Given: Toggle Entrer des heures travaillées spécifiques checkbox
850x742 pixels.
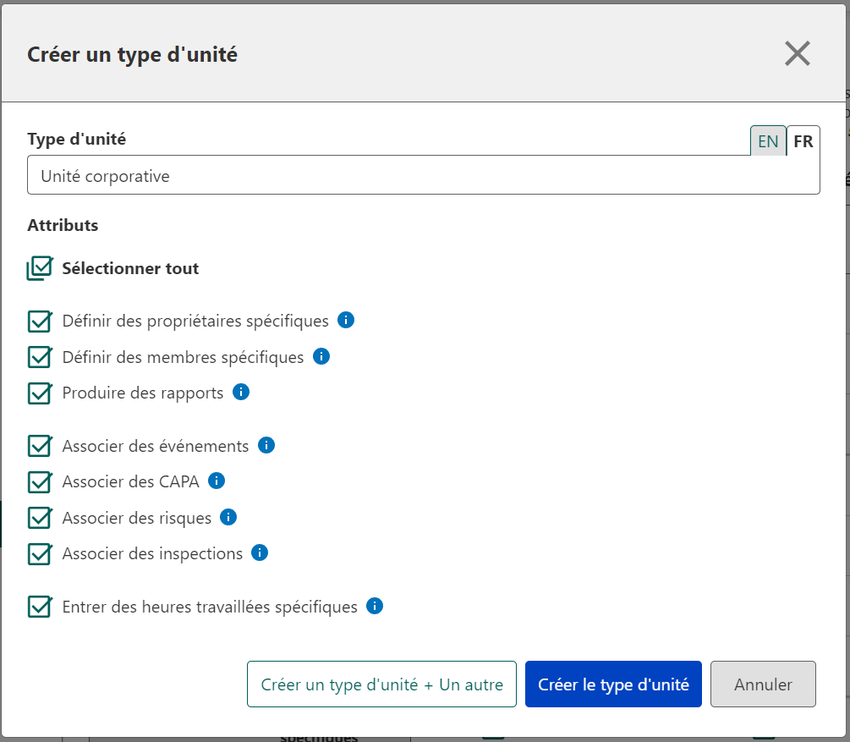Looking at the screenshot, I should point(40,607).
